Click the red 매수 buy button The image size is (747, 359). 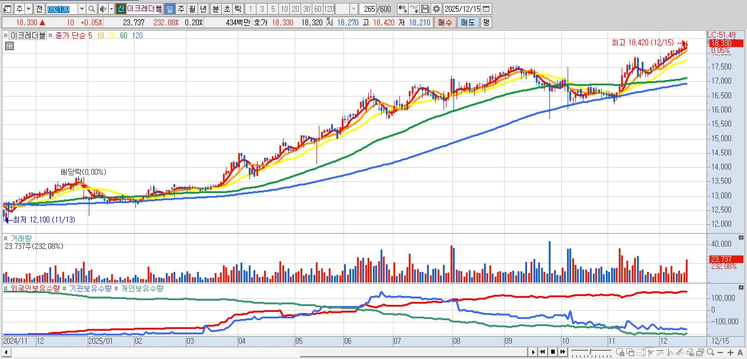coord(445,22)
